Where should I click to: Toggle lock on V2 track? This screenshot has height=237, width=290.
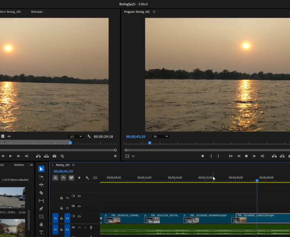(x=61, y=208)
